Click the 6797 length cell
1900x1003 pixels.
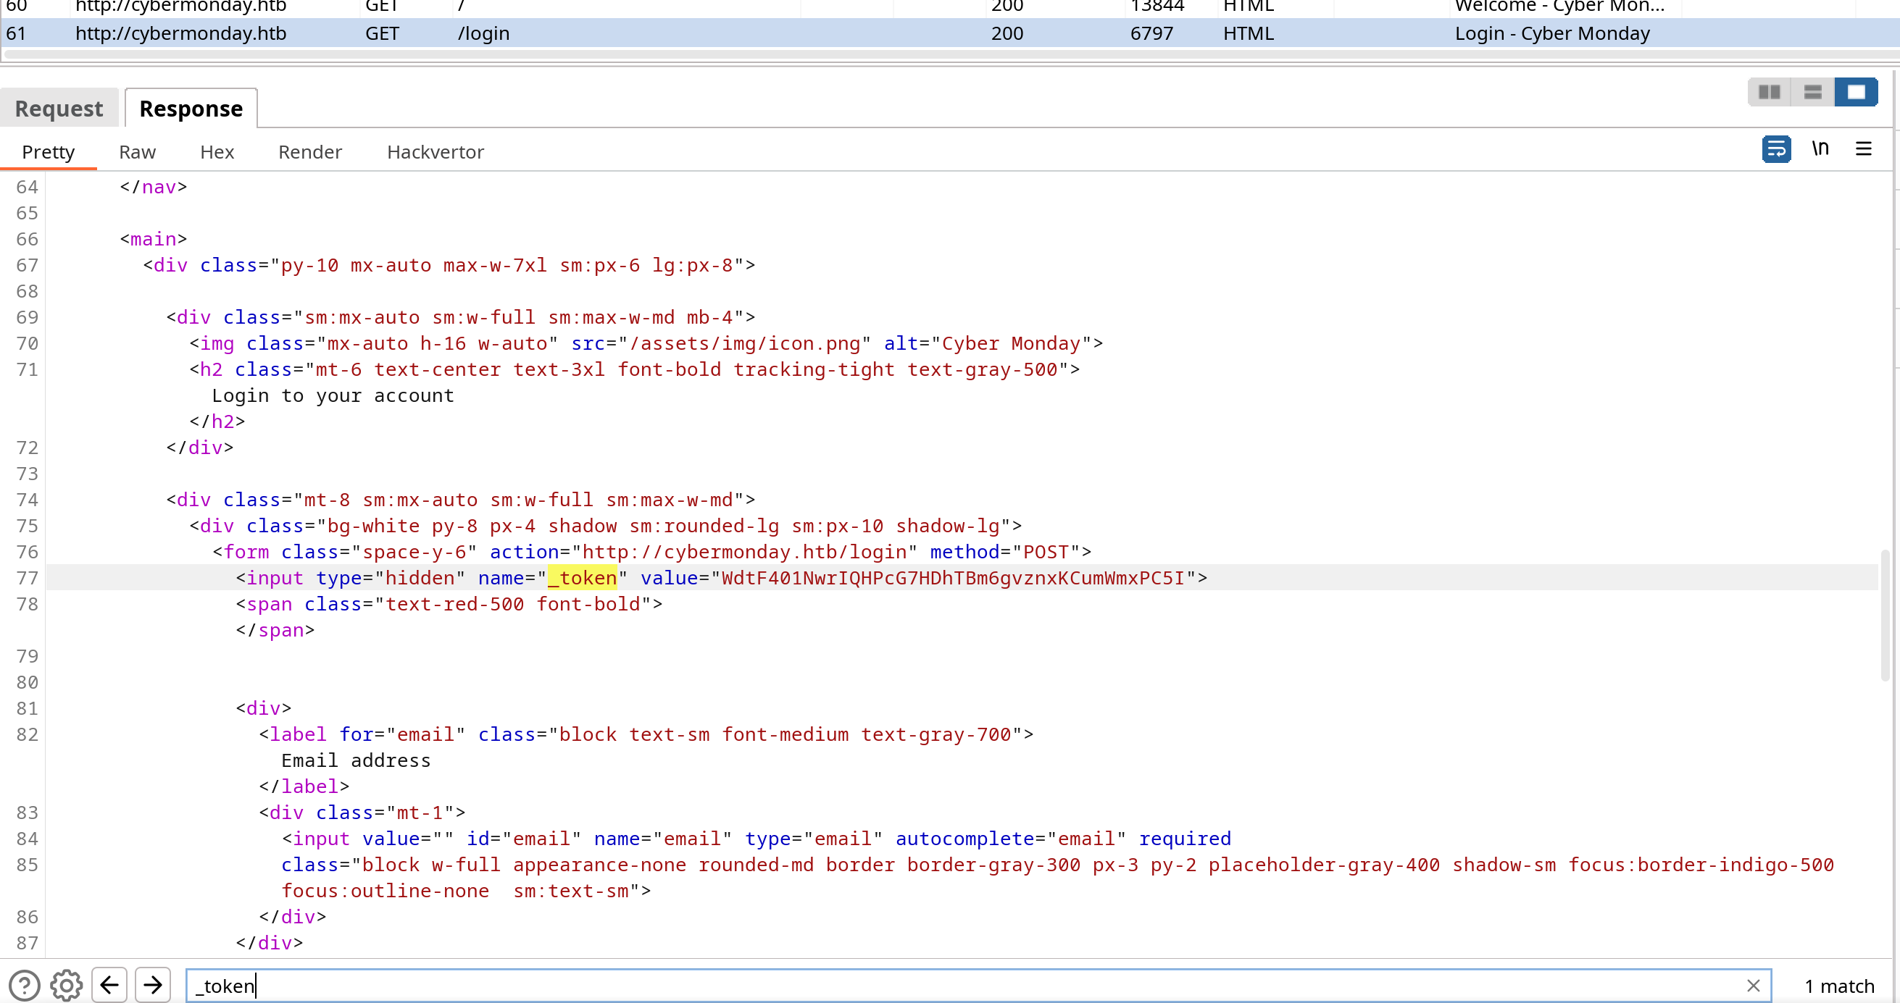(1151, 33)
